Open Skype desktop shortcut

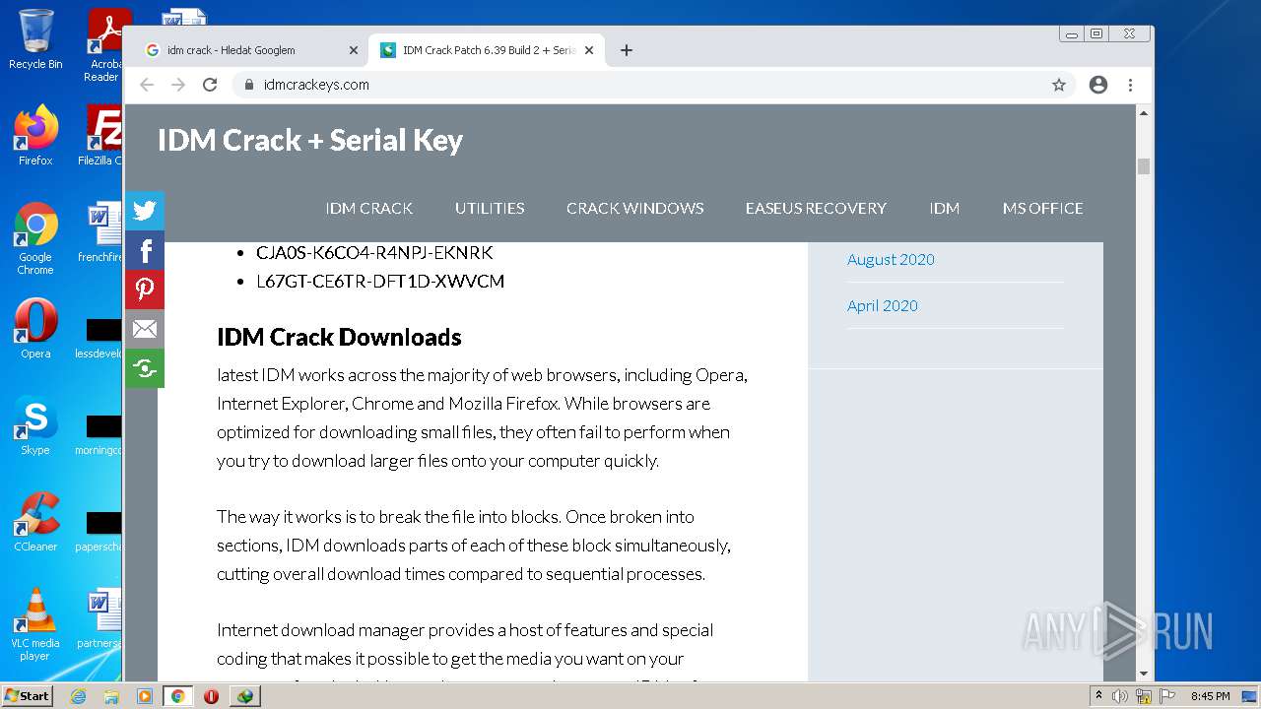[x=35, y=425]
